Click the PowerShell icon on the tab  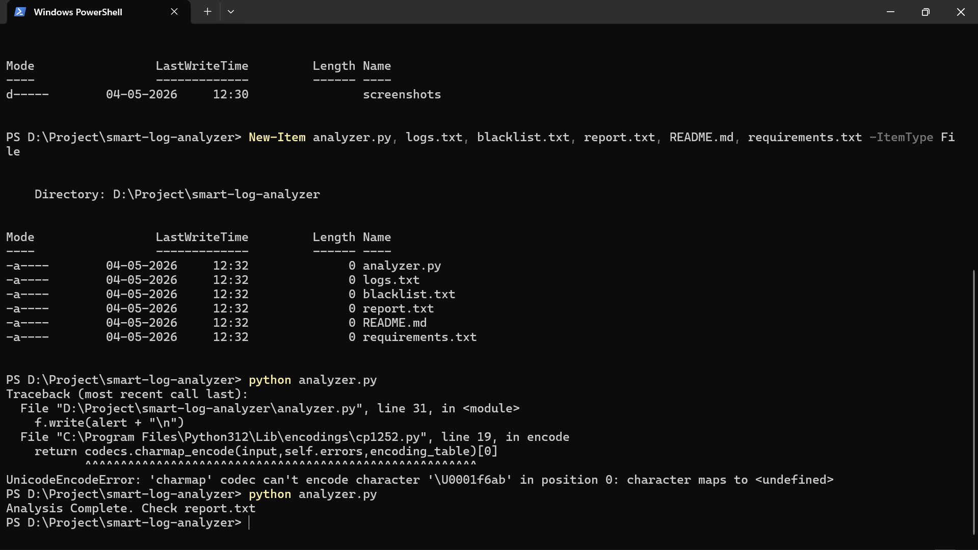20,12
